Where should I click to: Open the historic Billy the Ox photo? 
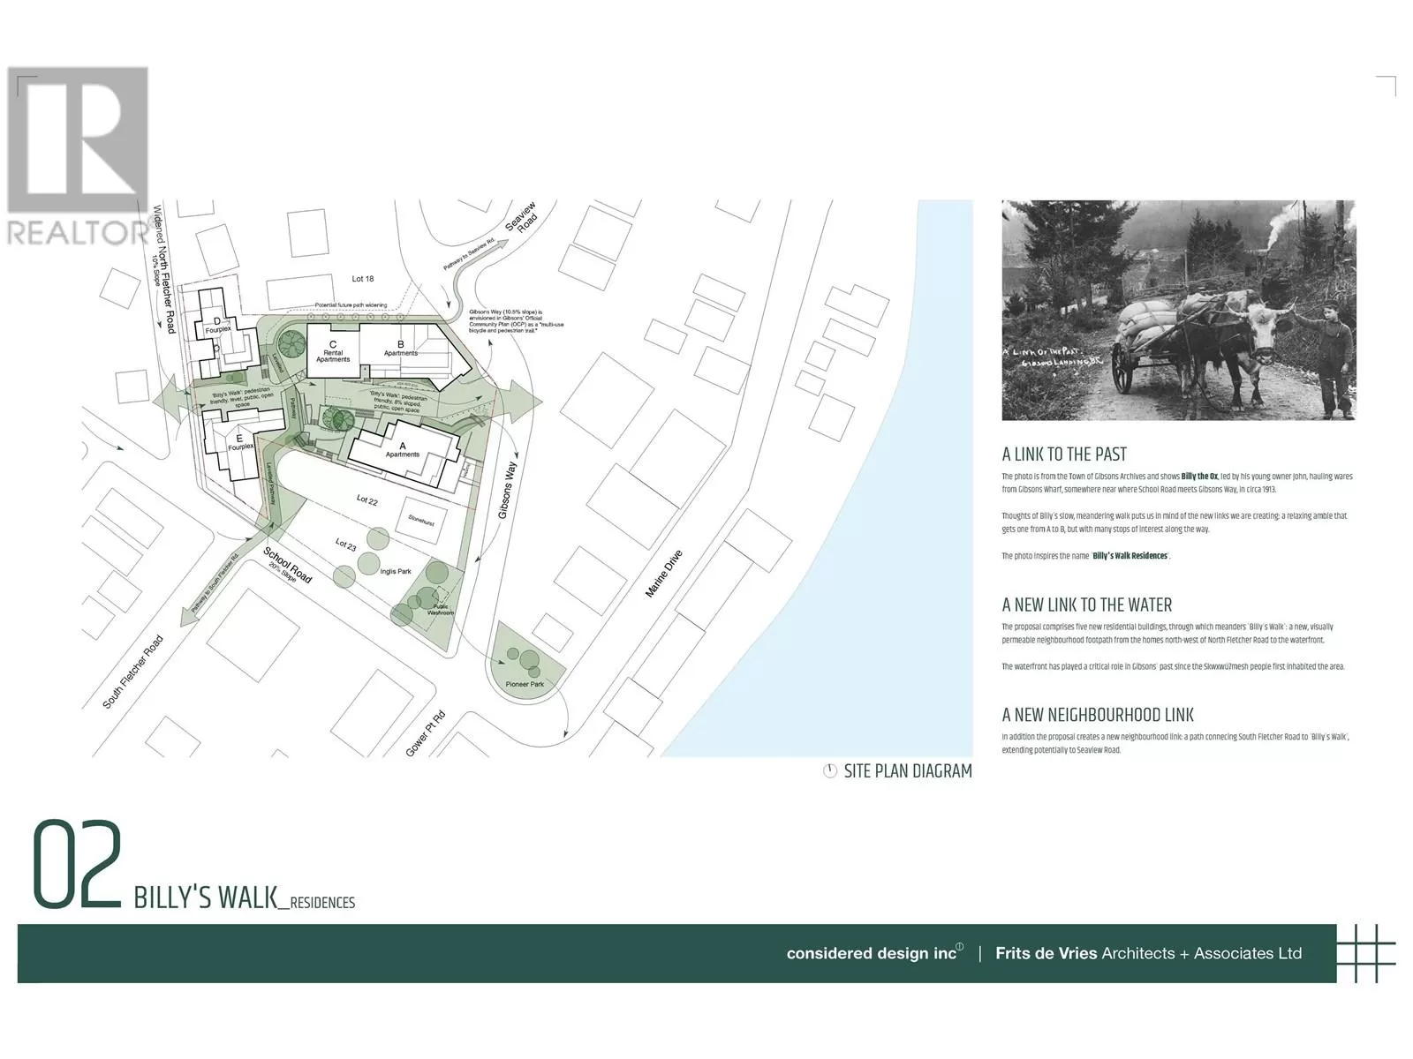coord(1177,310)
